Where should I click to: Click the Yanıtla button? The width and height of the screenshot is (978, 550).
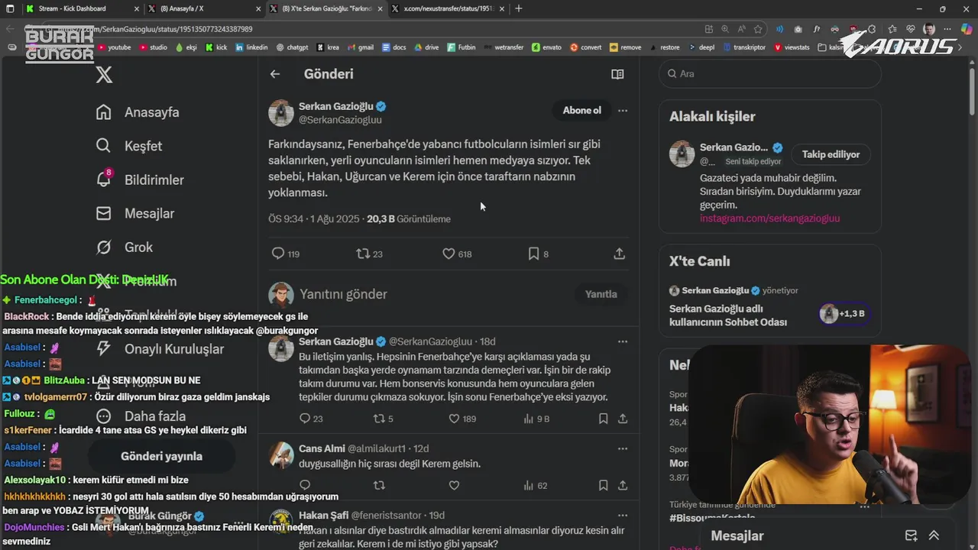[601, 294]
